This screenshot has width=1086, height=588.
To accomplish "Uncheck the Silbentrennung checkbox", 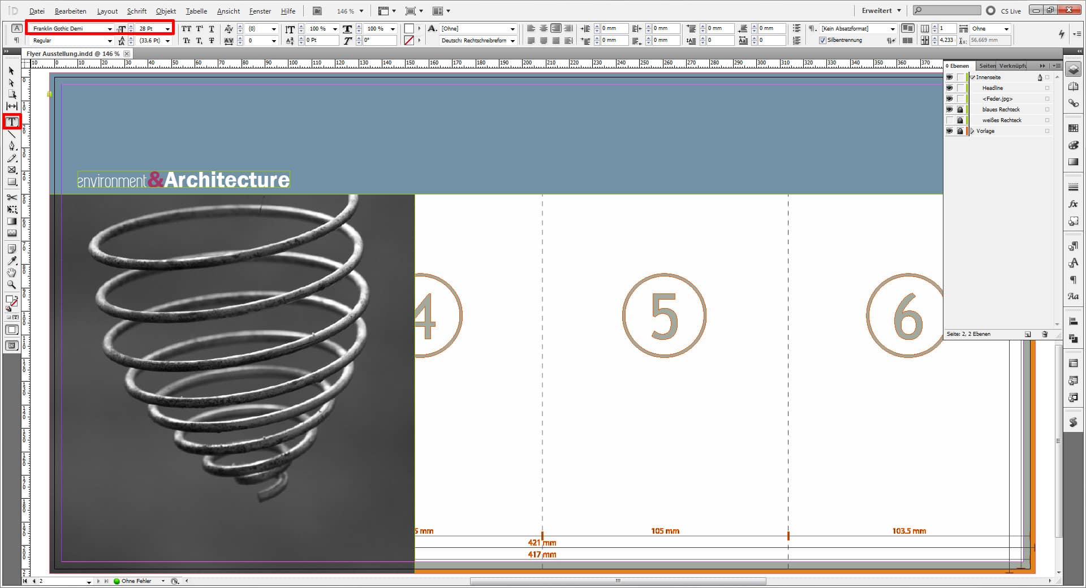I will coord(822,40).
